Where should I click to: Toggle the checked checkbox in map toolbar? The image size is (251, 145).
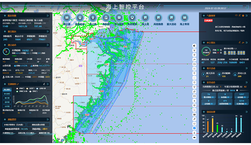pyautogui.click(x=194, y=128)
